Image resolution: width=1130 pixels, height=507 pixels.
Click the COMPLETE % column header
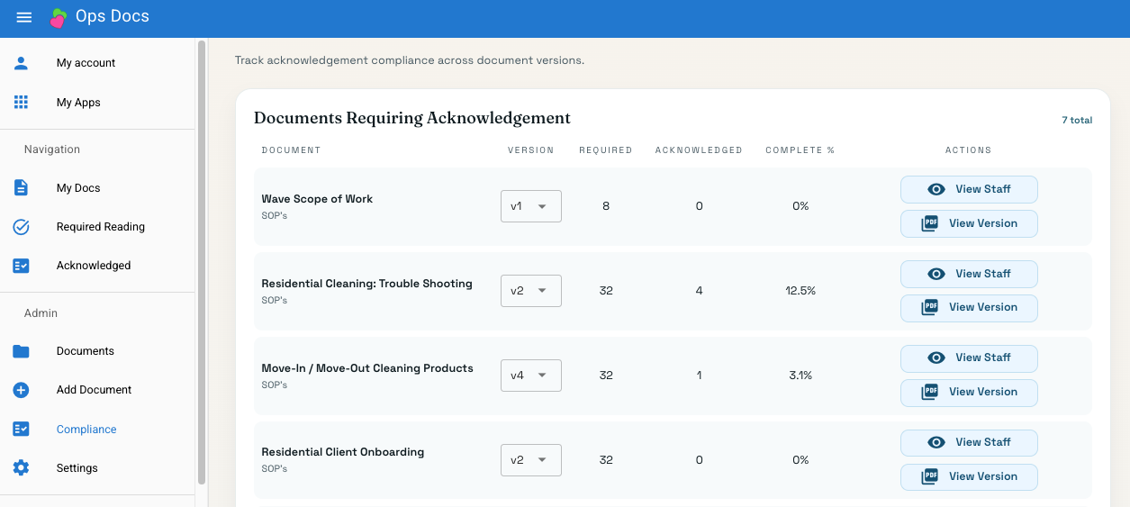coord(800,150)
